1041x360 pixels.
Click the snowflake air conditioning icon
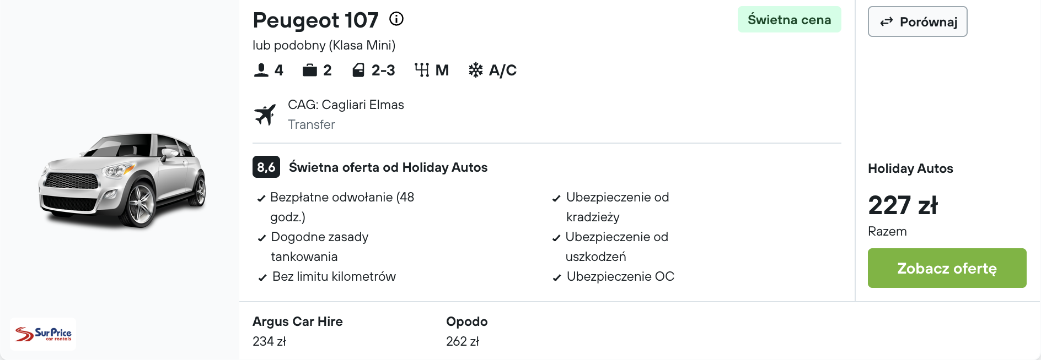[475, 70]
